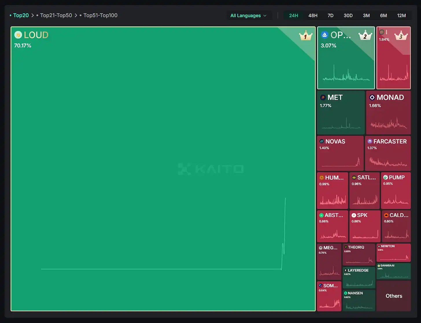Image resolution: width=421 pixels, height=323 pixels.
Task: Click the 1.77% value on MET tile
Action: click(326, 106)
